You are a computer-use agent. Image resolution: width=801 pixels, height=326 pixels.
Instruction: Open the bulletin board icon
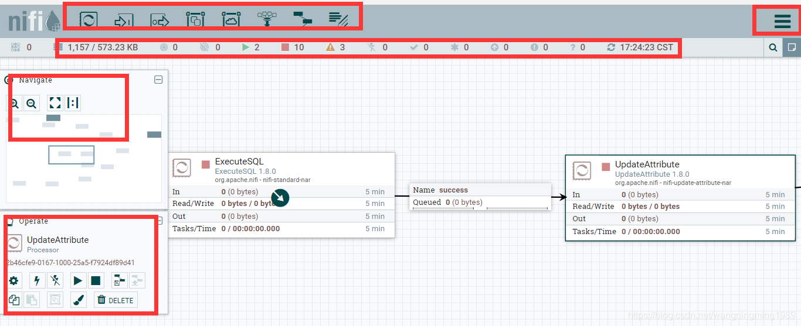[x=792, y=47]
